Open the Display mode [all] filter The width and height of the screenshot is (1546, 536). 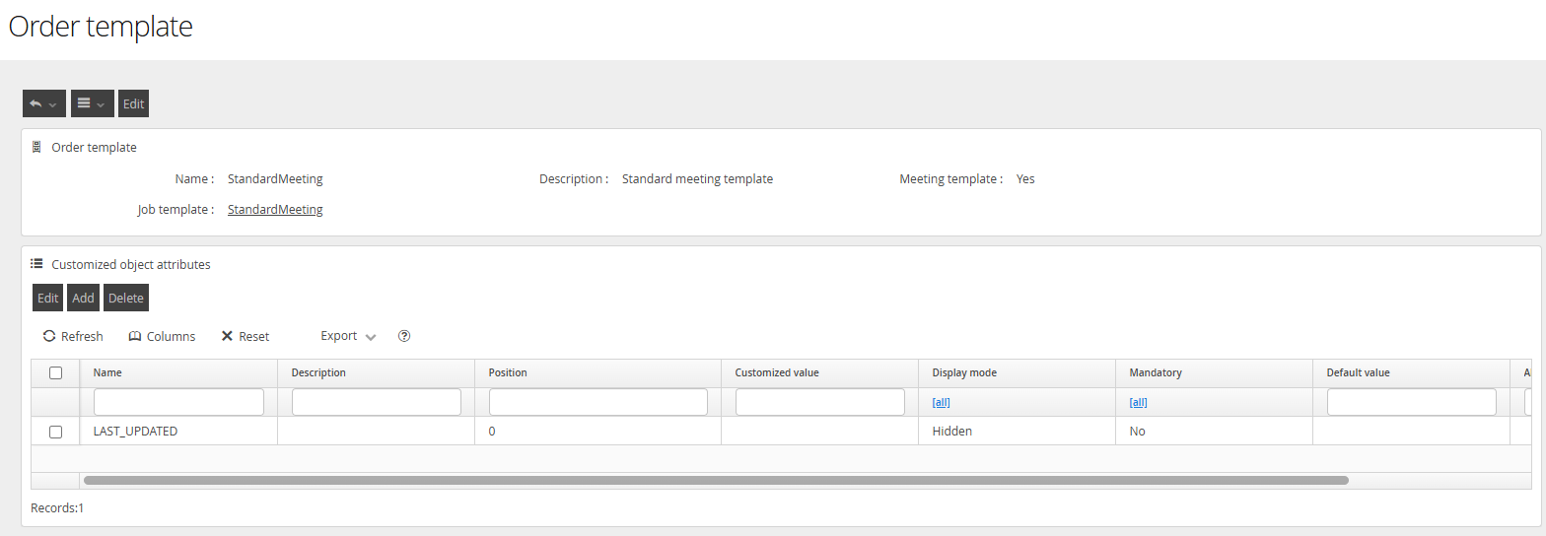tap(941, 402)
